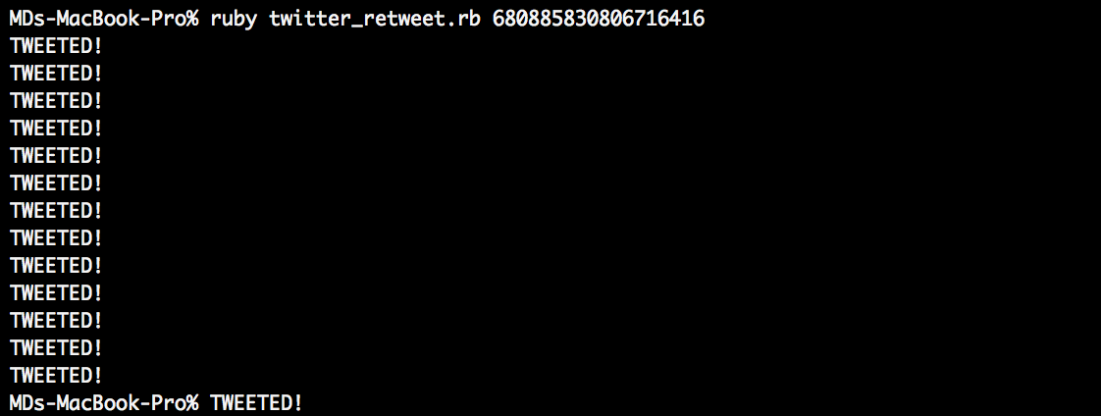Select the first TWEETED! output line
Screen dimensions: 1101x416
56,46
